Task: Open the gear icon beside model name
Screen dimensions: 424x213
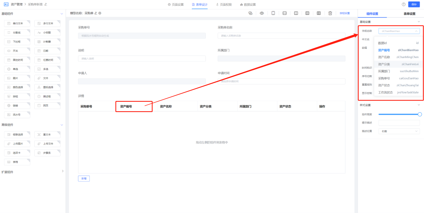Action: click(100, 13)
